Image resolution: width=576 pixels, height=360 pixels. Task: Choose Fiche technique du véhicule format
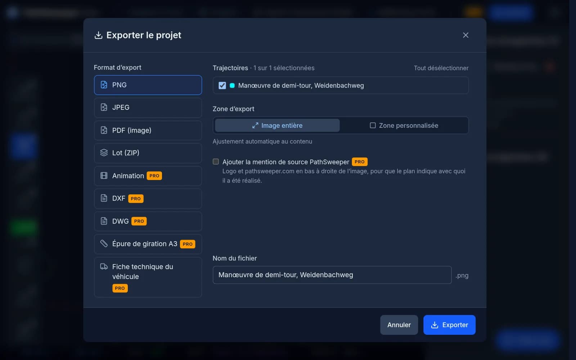tap(148, 277)
